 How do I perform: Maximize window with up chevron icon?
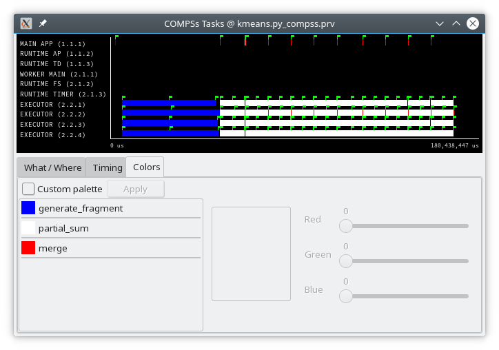tap(456, 23)
